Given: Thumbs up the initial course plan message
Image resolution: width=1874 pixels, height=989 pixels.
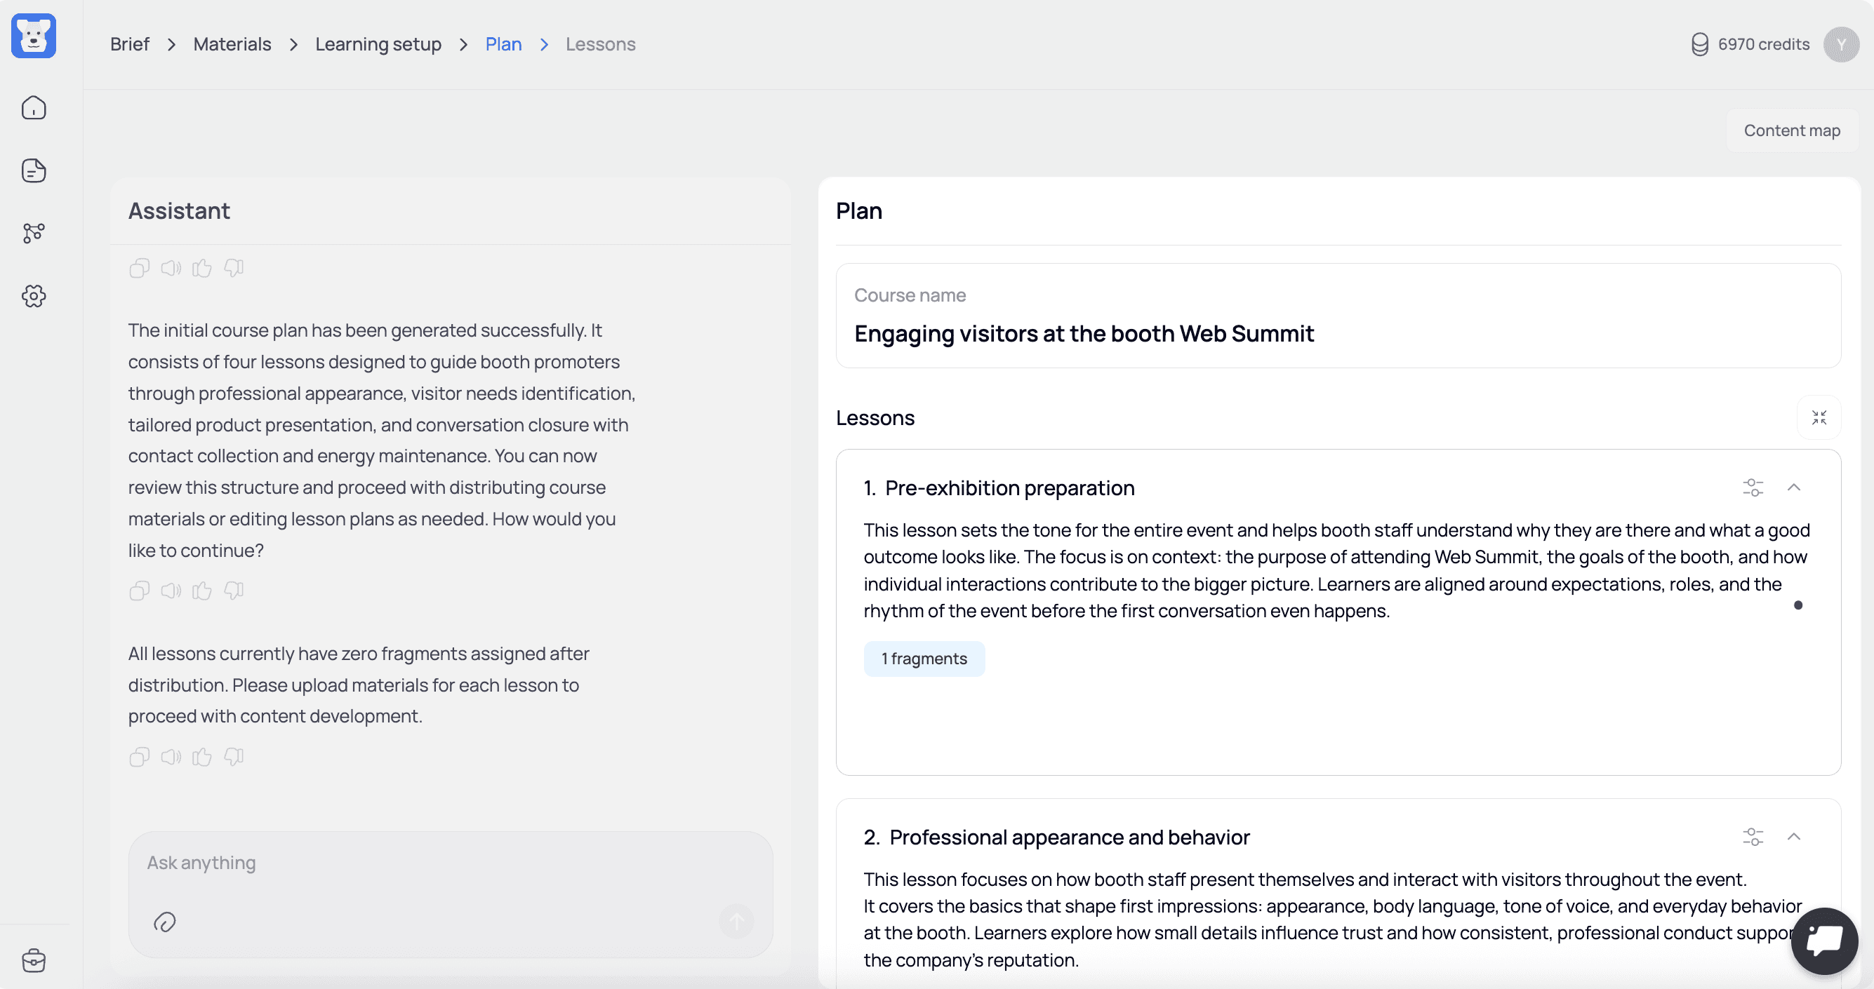Looking at the screenshot, I should 201,591.
